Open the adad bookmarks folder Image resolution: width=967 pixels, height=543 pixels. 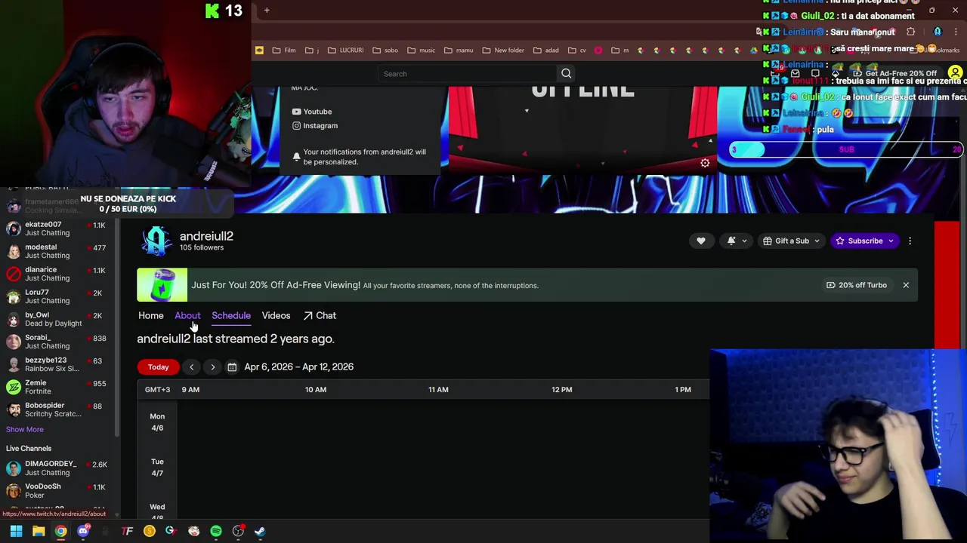pyautogui.click(x=546, y=50)
